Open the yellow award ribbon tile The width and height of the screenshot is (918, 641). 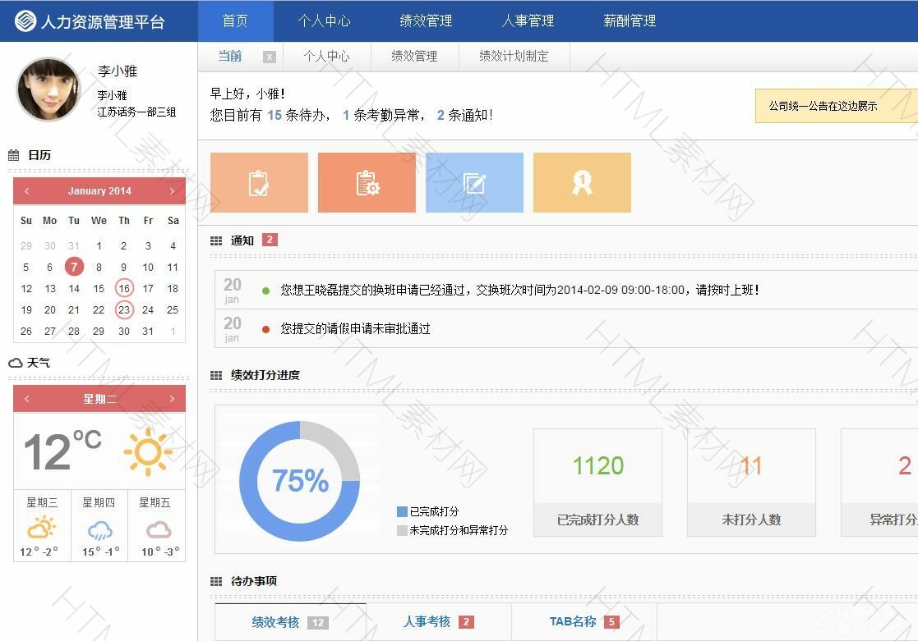(582, 182)
